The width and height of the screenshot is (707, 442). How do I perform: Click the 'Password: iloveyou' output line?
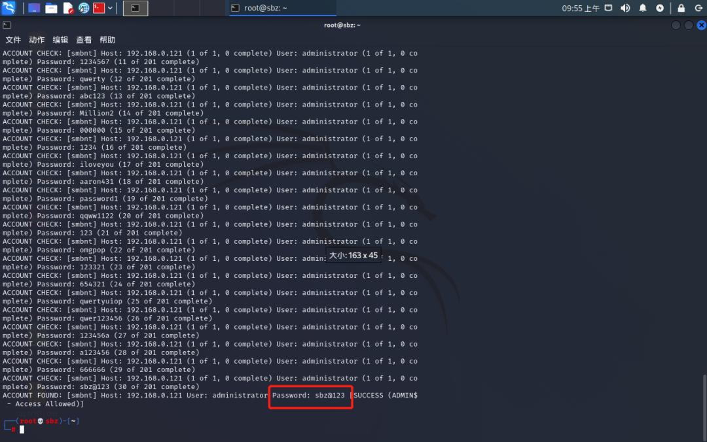point(103,165)
